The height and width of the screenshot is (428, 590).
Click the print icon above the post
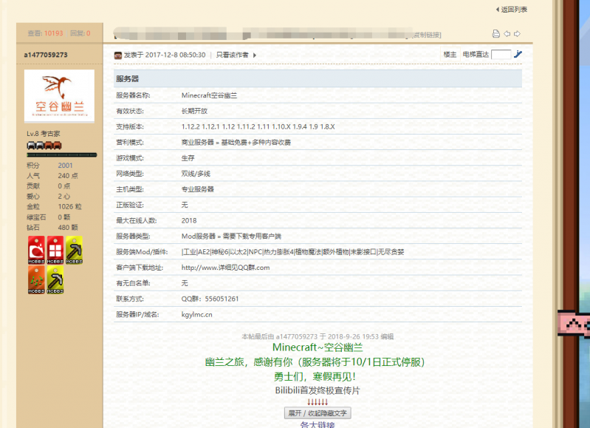click(496, 34)
